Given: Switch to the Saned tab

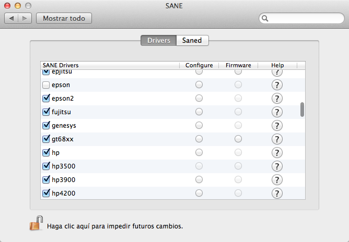Looking at the screenshot, I should pyautogui.click(x=192, y=40).
